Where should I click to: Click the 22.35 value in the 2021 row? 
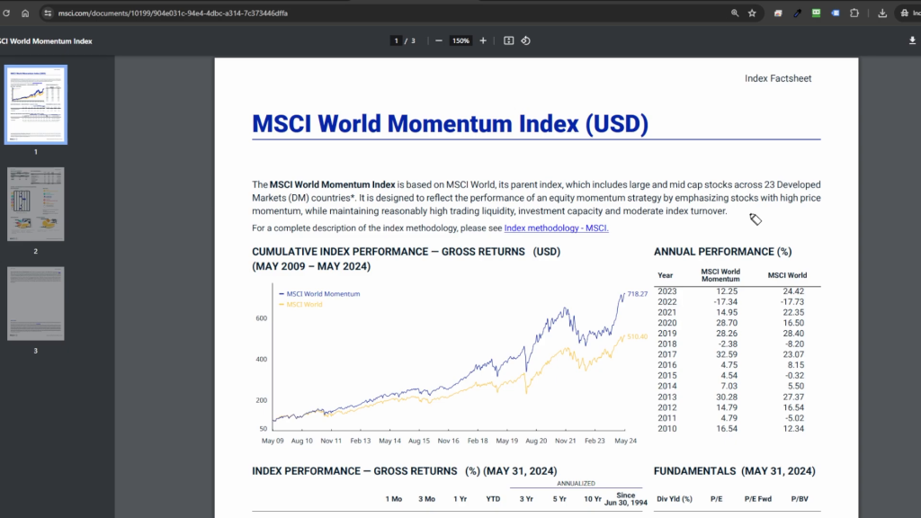click(x=793, y=312)
